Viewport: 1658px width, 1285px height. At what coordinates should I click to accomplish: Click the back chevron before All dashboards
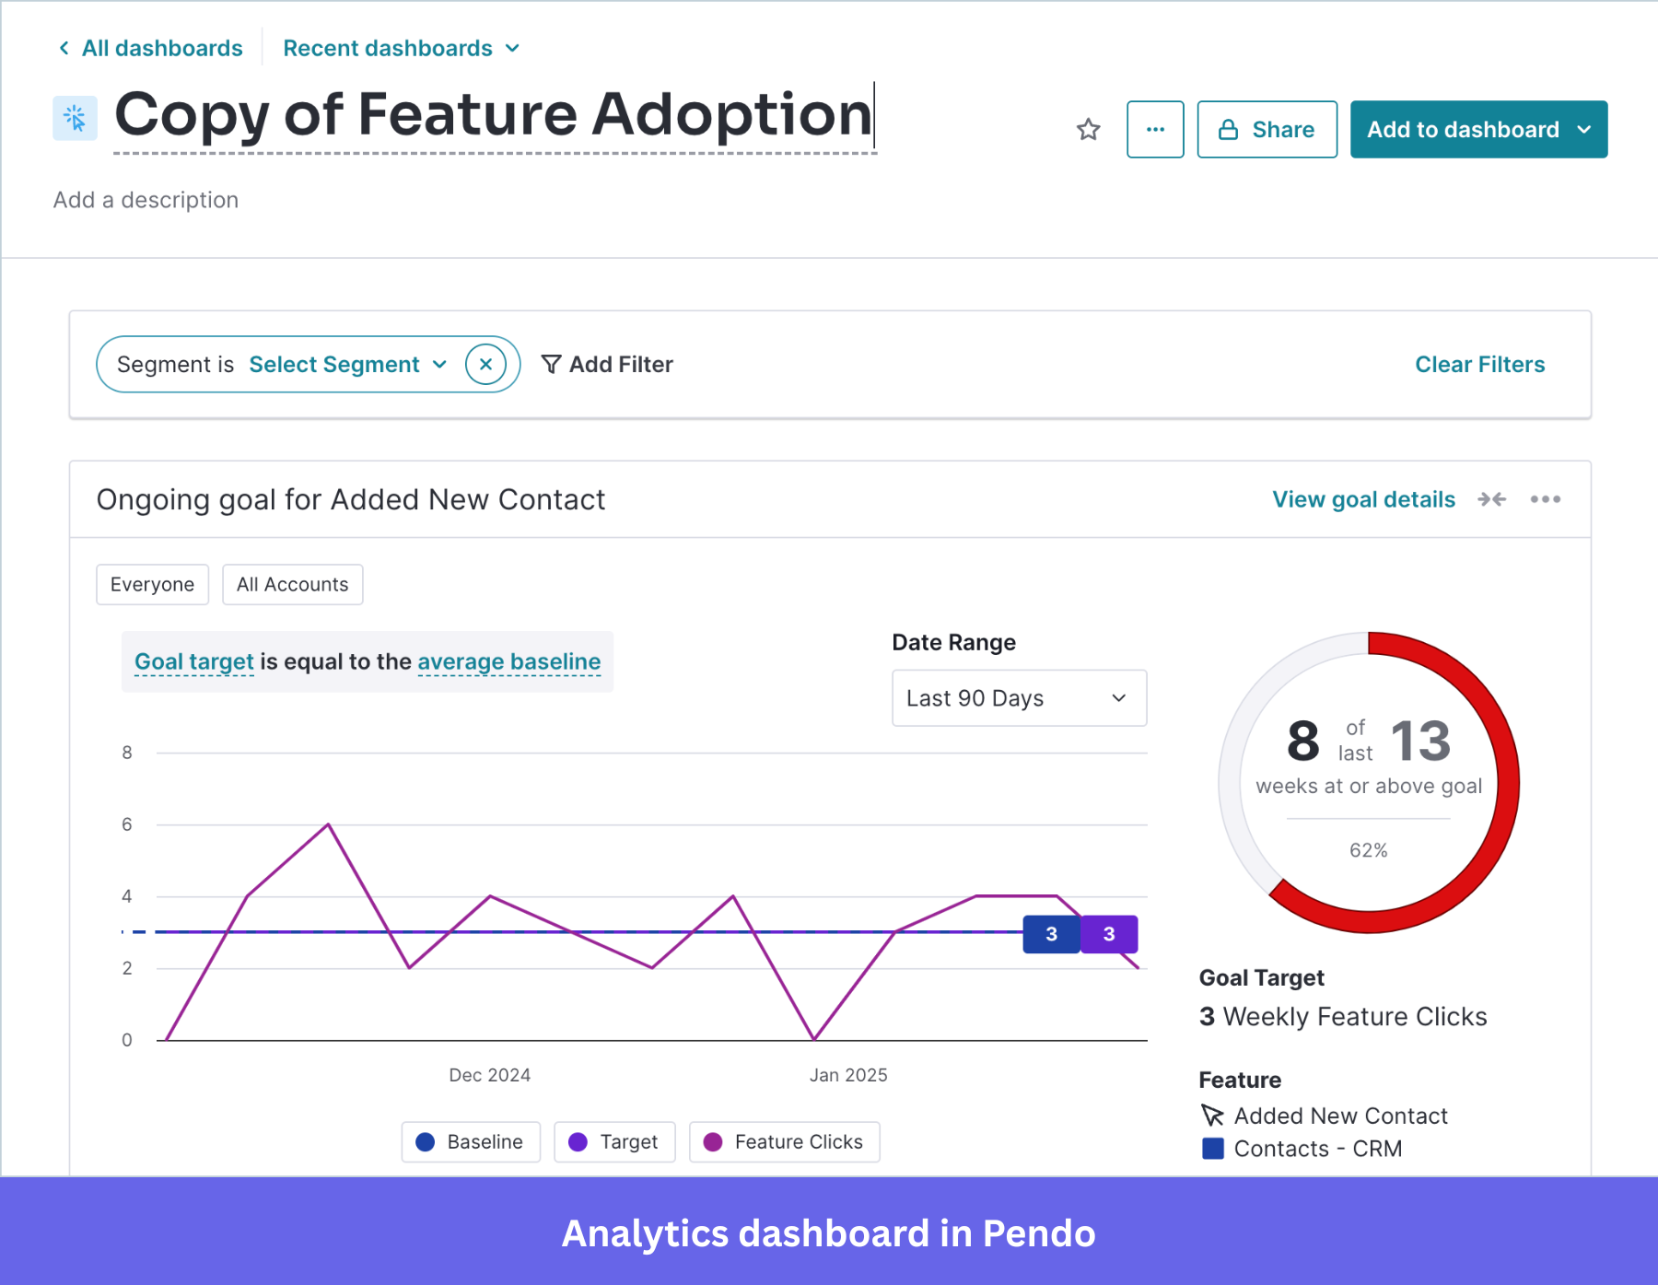(64, 48)
